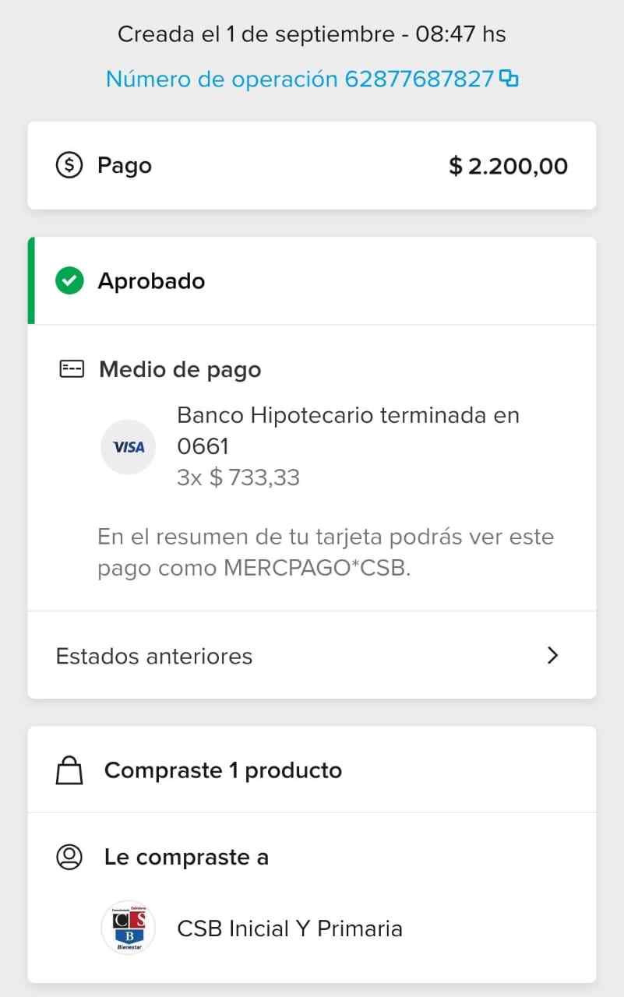
Task: Select CSB Inicial Y Primaria seller name
Action: (x=290, y=928)
